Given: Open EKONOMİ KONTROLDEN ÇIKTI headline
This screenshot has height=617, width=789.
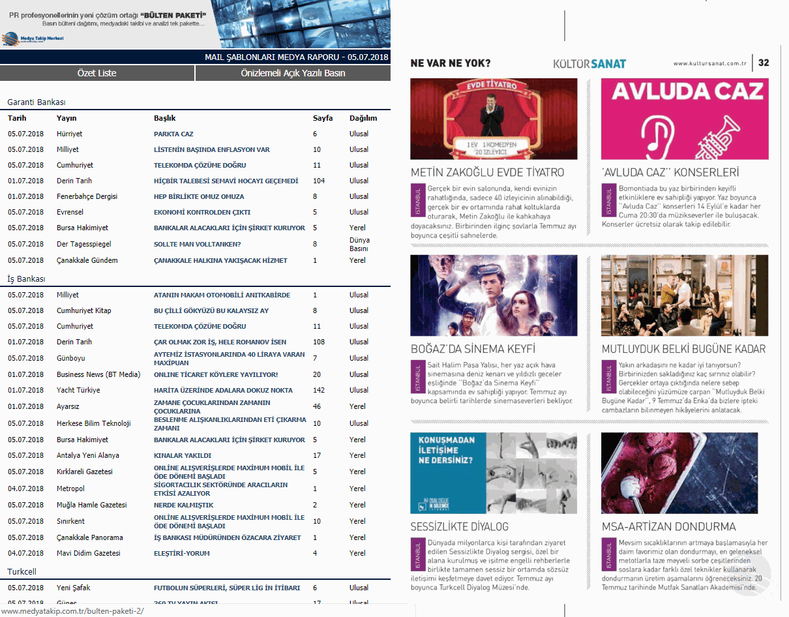Looking at the screenshot, I should coord(202,212).
